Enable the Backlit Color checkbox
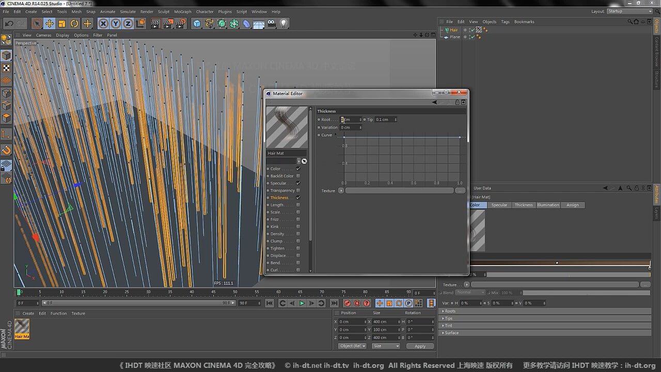The width and height of the screenshot is (661, 372). [298, 176]
